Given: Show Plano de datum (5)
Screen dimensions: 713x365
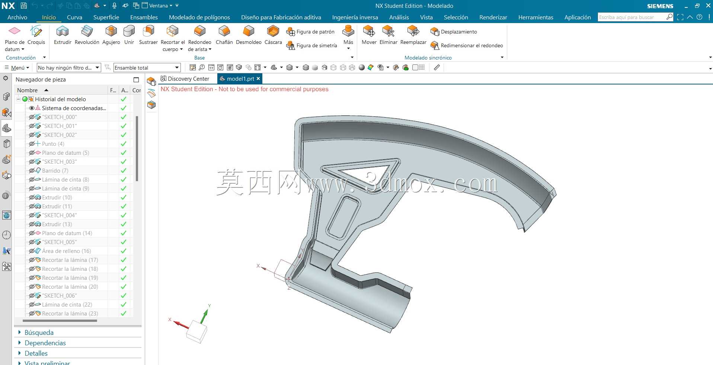Looking at the screenshot, I should coord(32,153).
